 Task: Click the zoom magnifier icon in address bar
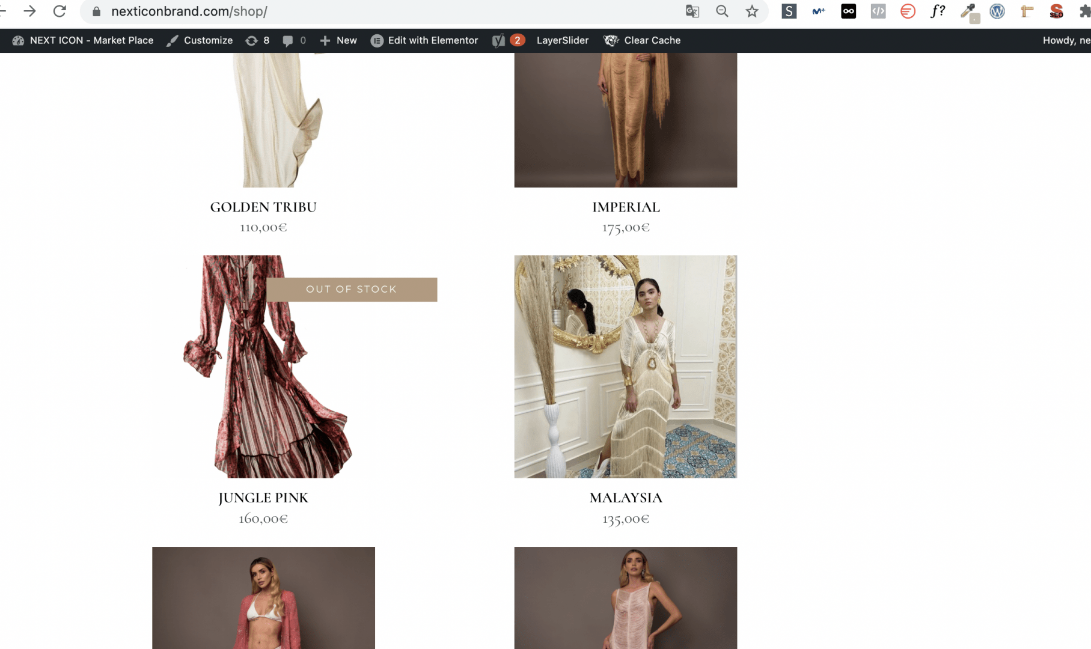tap(722, 11)
